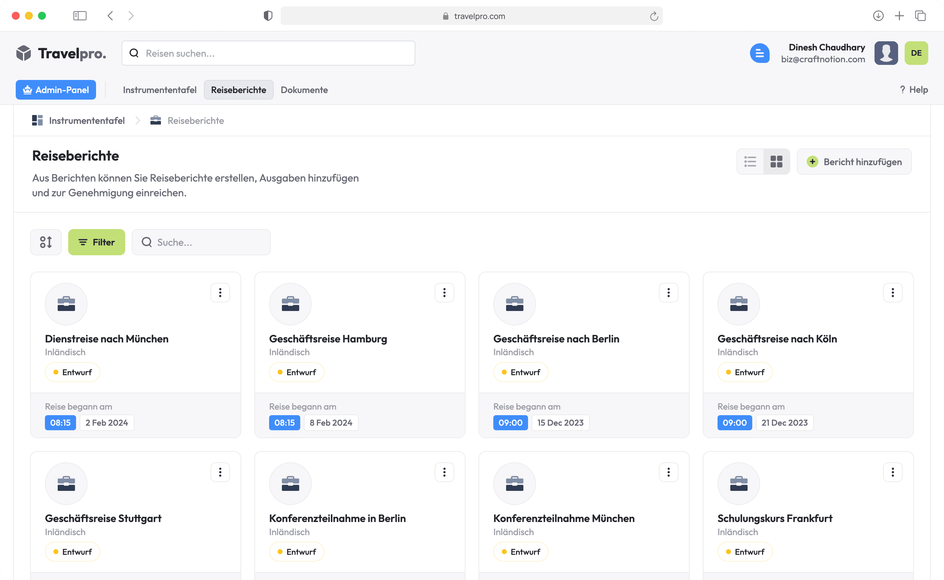The width and height of the screenshot is (944, 580).
Task: Reload the page in browser
Action: pos(654,16)
